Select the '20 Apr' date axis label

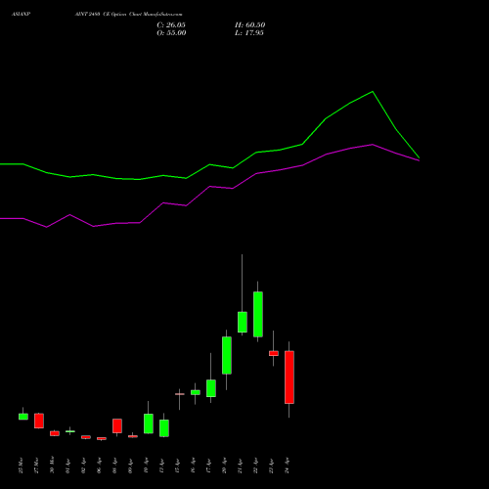tap(224, 466)
